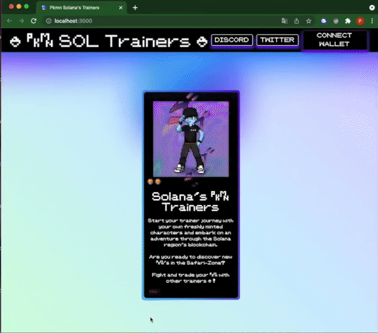Bookmark this page with the star
The width and height of the screenshot is (378, 333).
(309, 21)
